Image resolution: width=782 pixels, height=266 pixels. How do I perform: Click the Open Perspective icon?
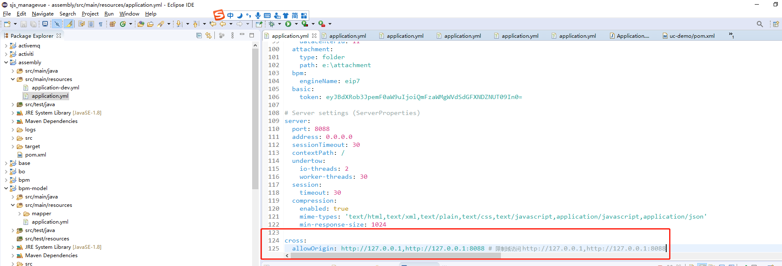(x=776, y=24)
